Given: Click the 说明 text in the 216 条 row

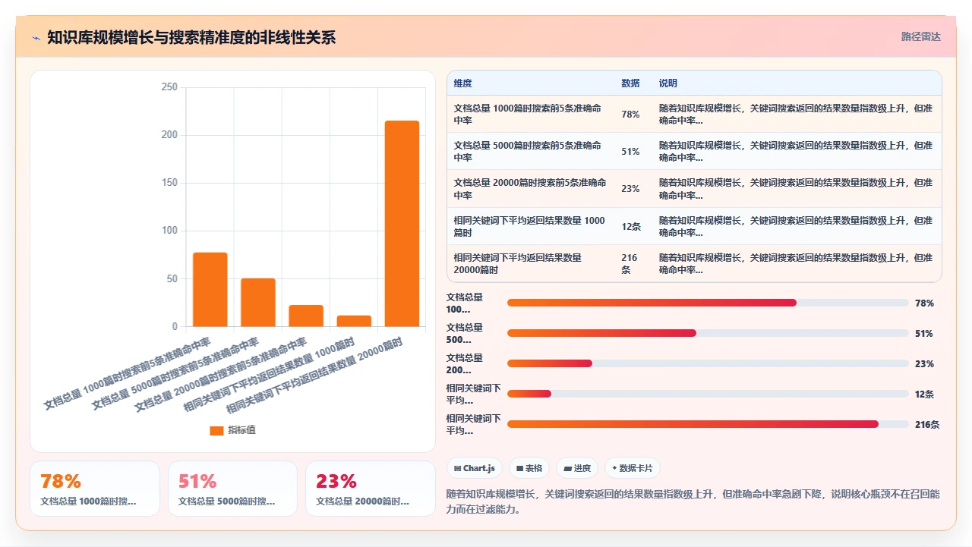Looking at the screenshot, I should pos(796,264).
